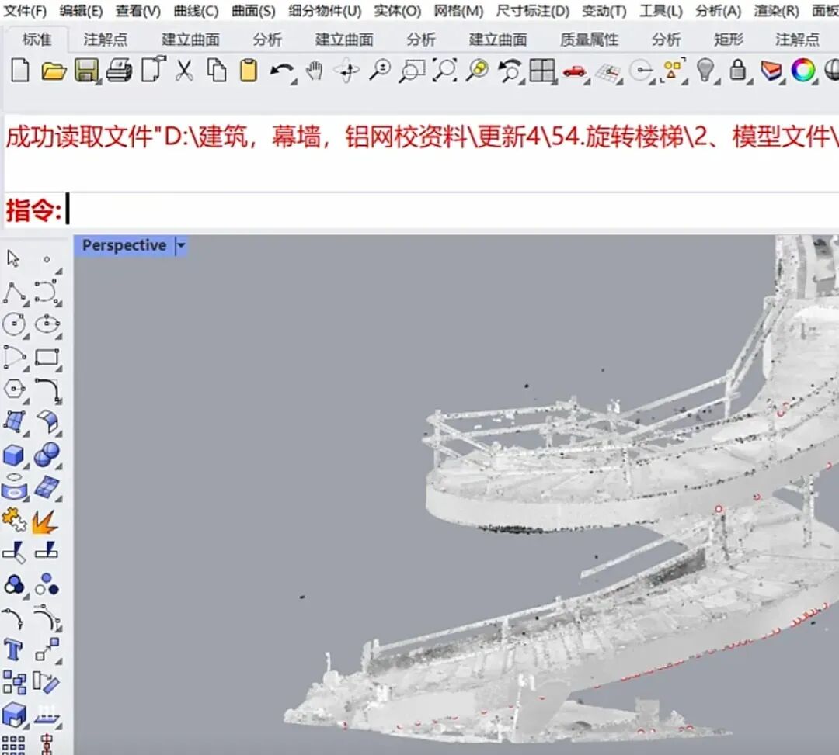The width and height of the screenshot is (839, 755).
Task: Open the Perspective viewport dropdown arrow
Action: click(x=181, y=246)
